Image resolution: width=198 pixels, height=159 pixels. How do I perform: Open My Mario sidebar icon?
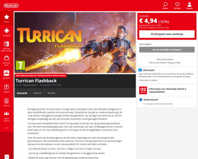[x=7, y=74]
